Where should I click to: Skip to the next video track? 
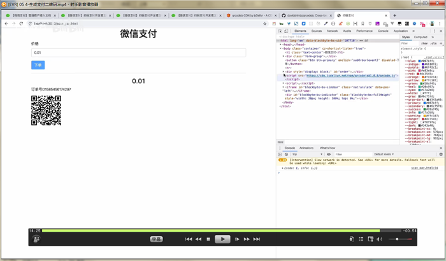point(257,239)
